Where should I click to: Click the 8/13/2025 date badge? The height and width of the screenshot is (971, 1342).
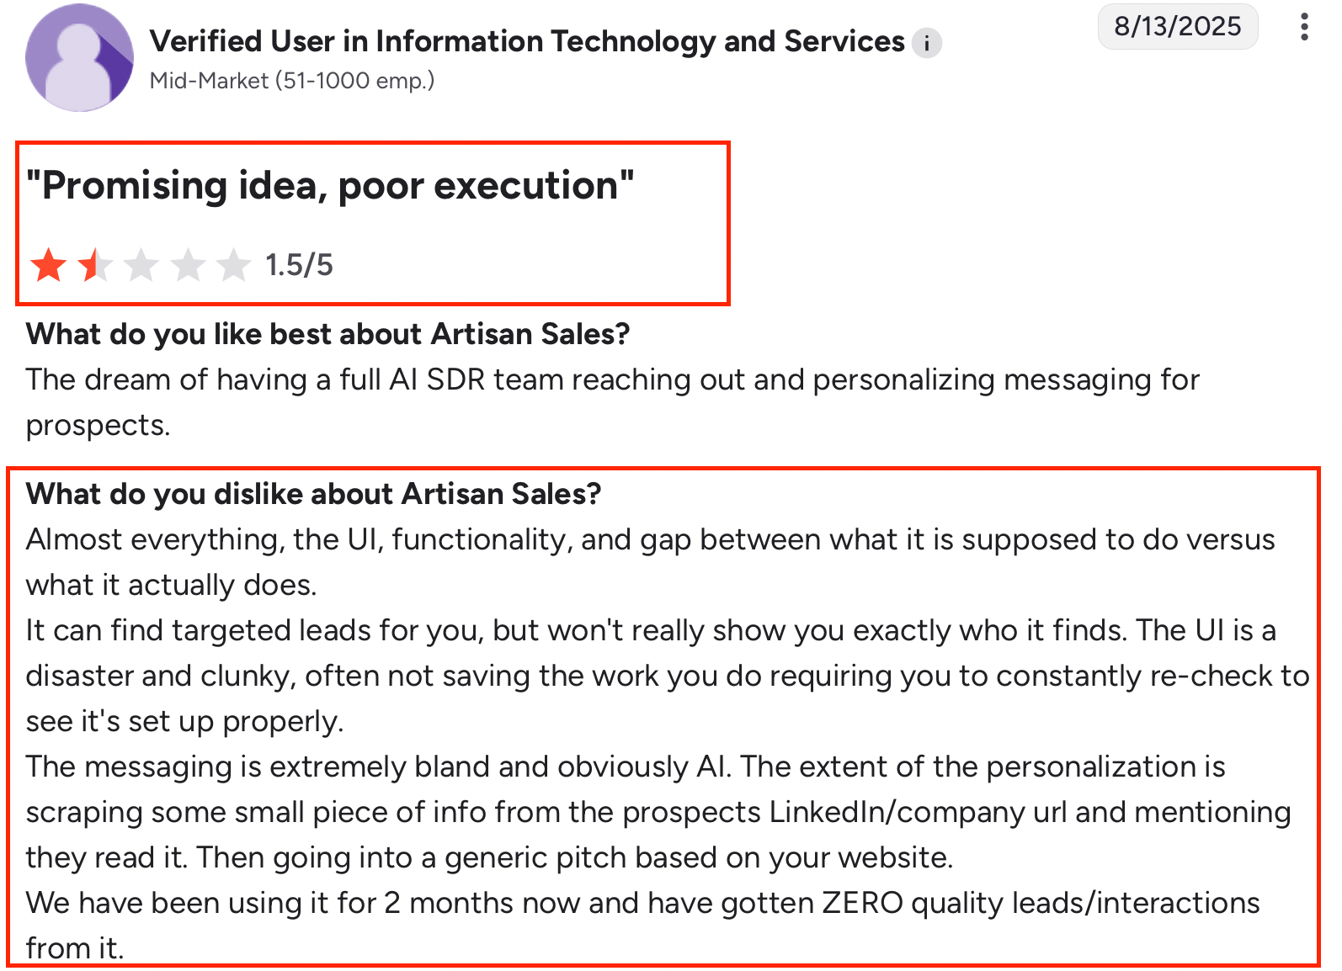tap(1178, 27)
